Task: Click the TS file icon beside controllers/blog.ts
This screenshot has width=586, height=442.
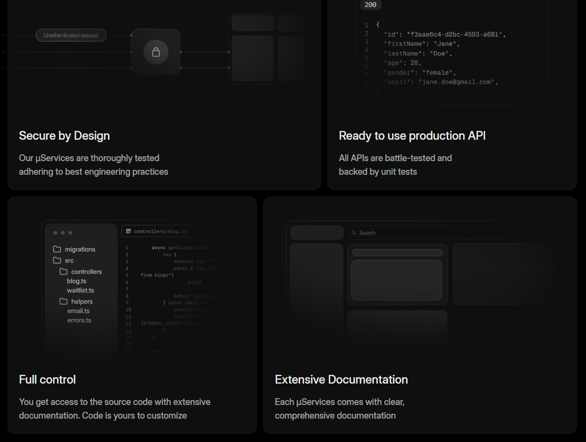Action: pyautogui.click(x=128, y=231)
